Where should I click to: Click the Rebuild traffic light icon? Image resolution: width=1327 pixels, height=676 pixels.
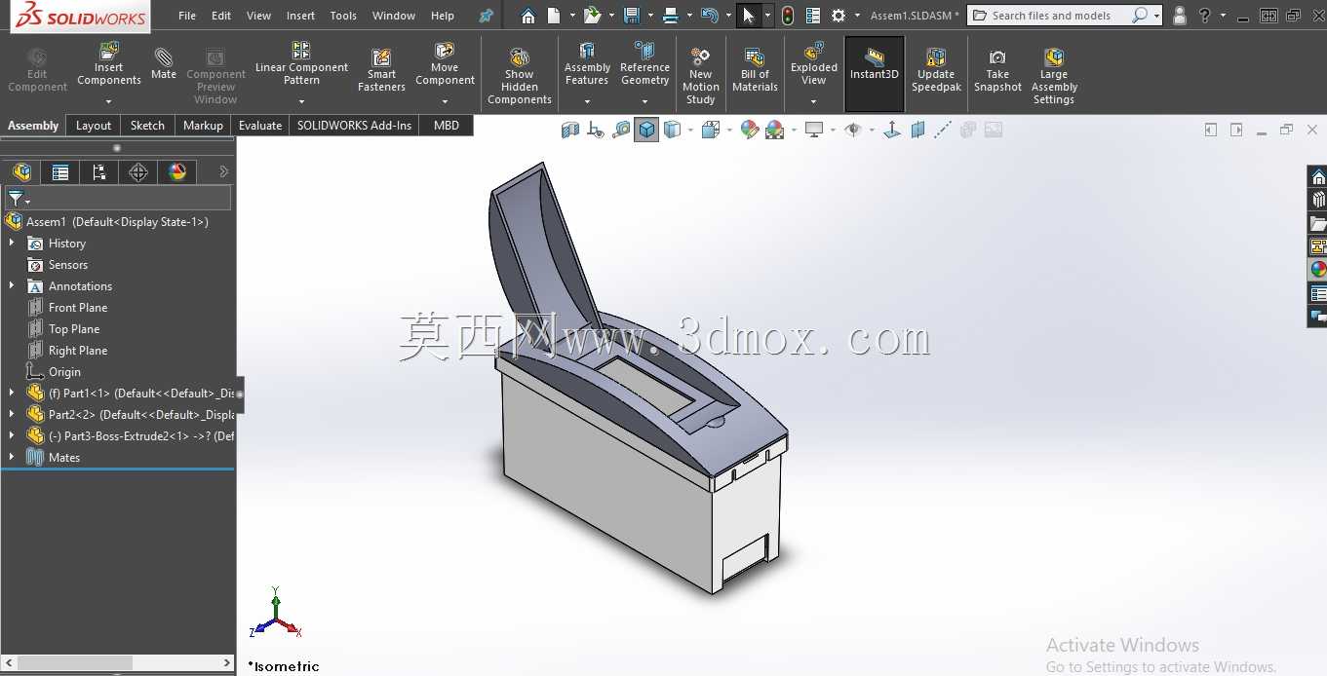click(787, 16)
